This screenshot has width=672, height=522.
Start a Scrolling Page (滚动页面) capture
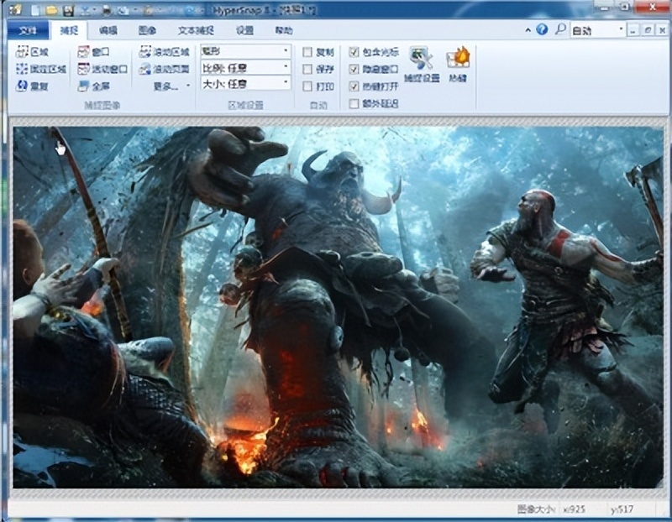pos(164,69)
